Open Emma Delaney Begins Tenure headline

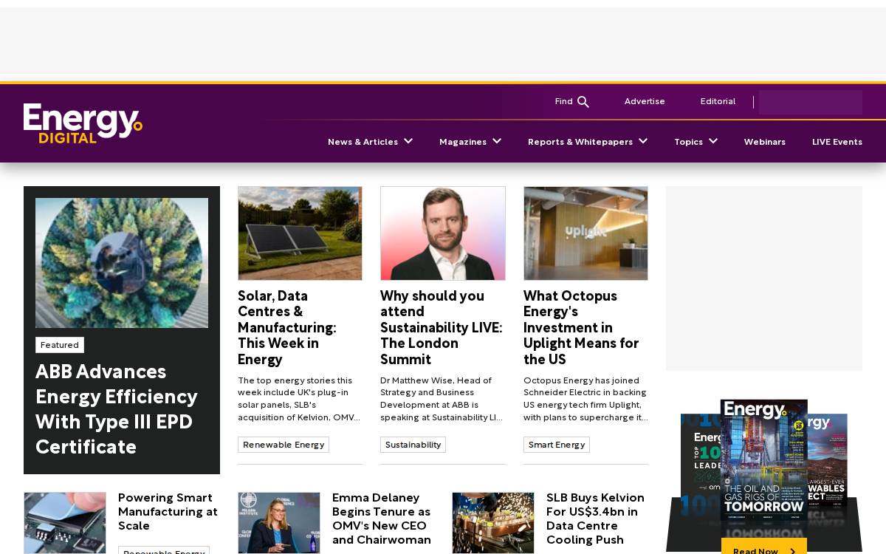coord(382,519)
